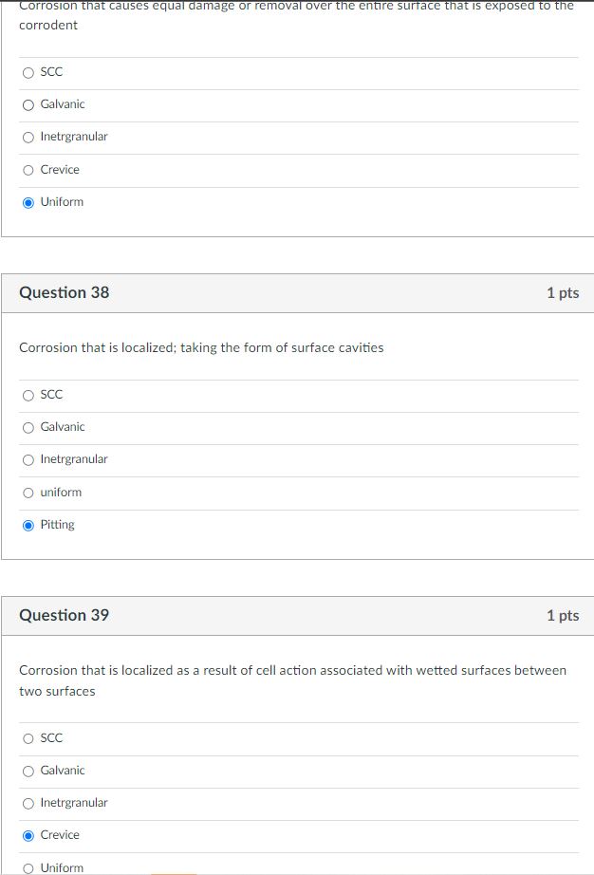Choose Uniform in Question 39
Image resolution: width=594 pixels, height=875 pixels.
tap(28, 868)
